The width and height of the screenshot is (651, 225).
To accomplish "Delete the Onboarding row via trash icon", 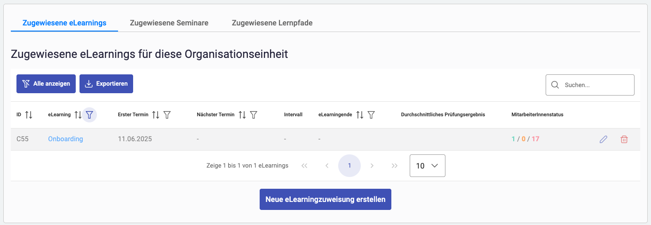I will coord(624,139).
